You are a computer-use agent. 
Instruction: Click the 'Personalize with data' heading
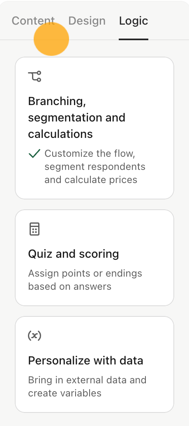point(85,361)
